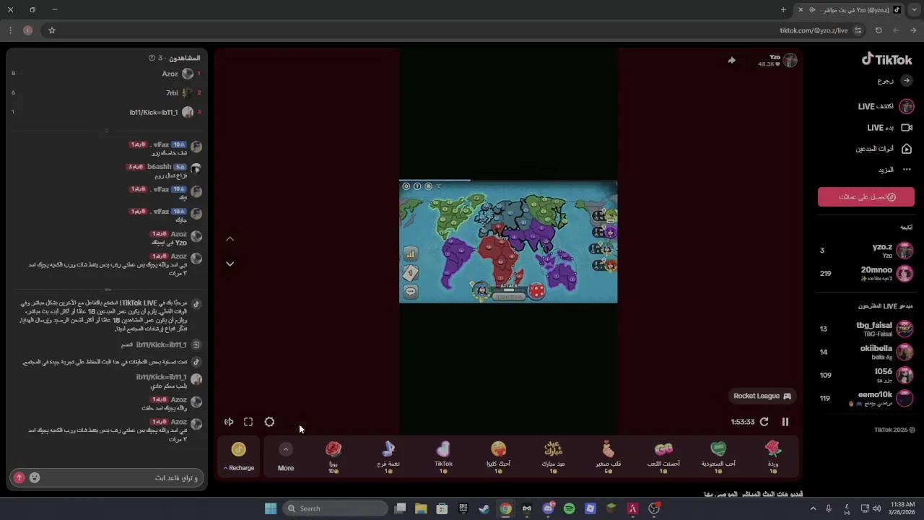
Task: Open Yzo streamer profile avatar
Action: point(790,61)
